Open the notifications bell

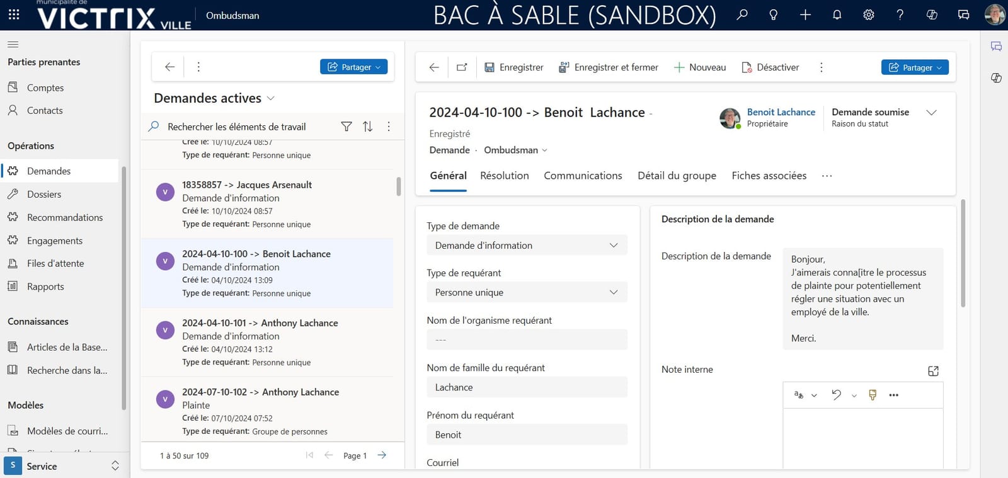point(837,14)
